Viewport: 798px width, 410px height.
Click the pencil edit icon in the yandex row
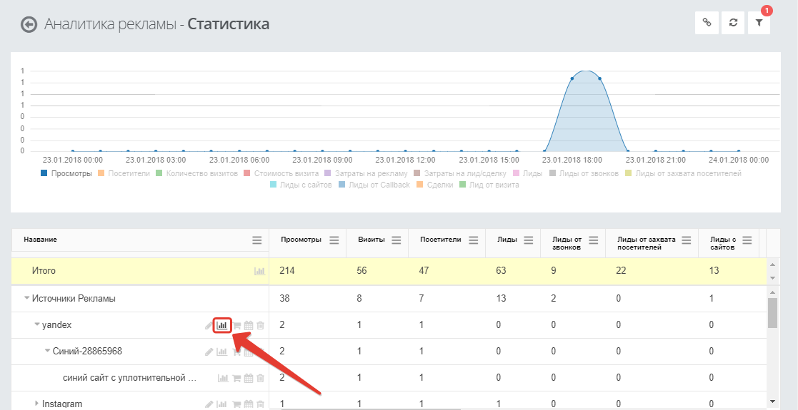[x=209, y=326]
